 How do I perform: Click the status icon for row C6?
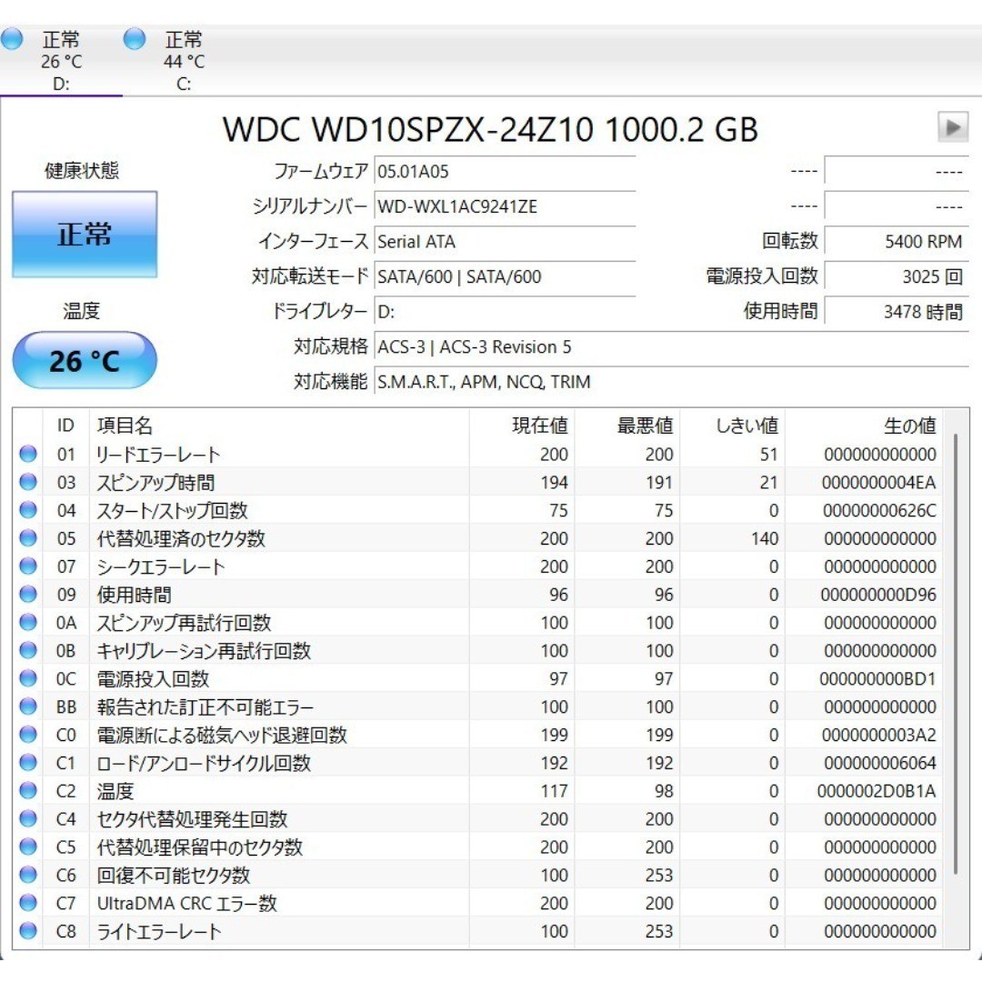(x=28, y=875)
